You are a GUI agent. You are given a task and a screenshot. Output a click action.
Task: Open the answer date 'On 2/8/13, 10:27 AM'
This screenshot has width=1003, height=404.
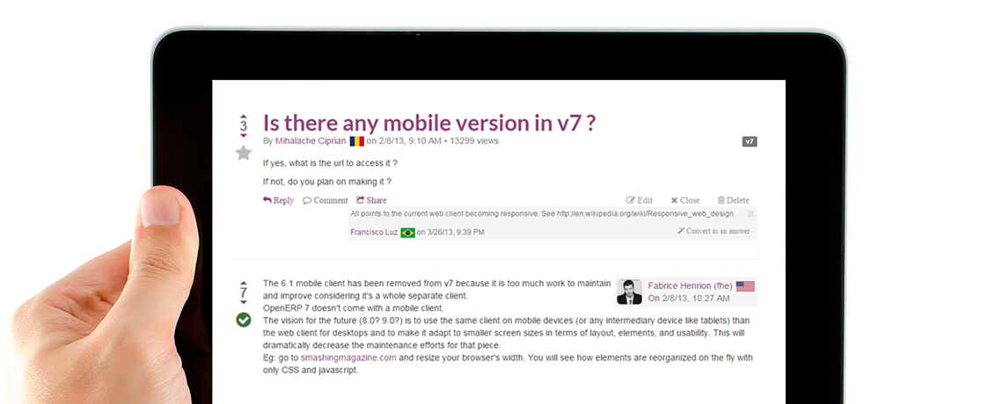(x=688, y=298)
